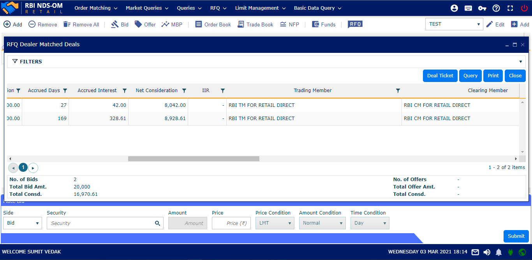Click the Add button next to Remove

pyautogui.click(x=13, y=24)
